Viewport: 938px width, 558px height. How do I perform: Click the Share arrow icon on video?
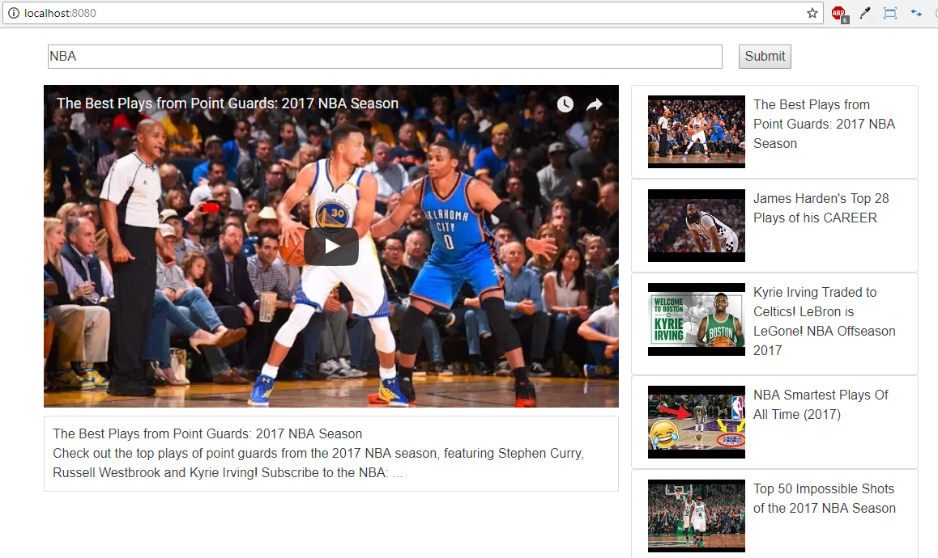coord(594,104)
